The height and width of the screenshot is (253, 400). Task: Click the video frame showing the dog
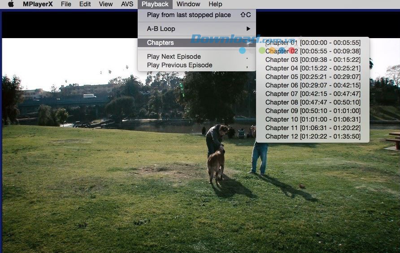215,166
